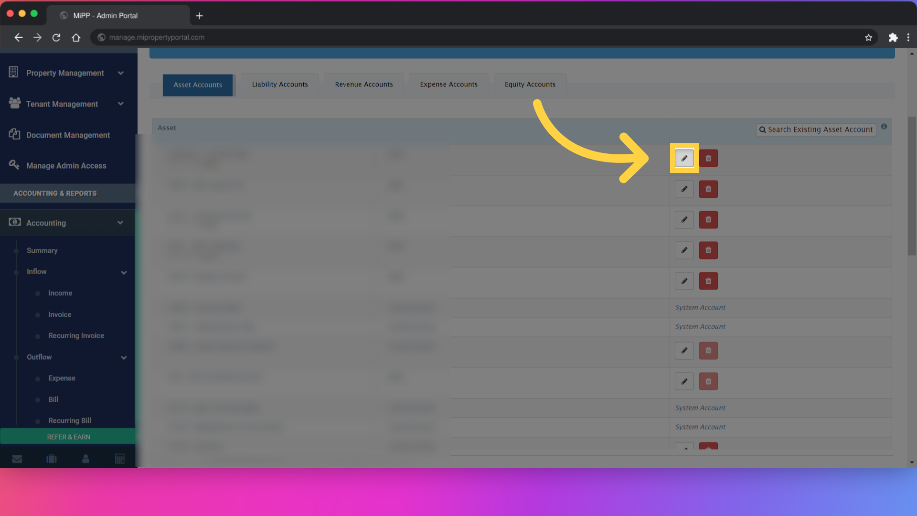917x516 pixels.
Task: Click the scrollbar down arrow
Action: tap(912, 462)
